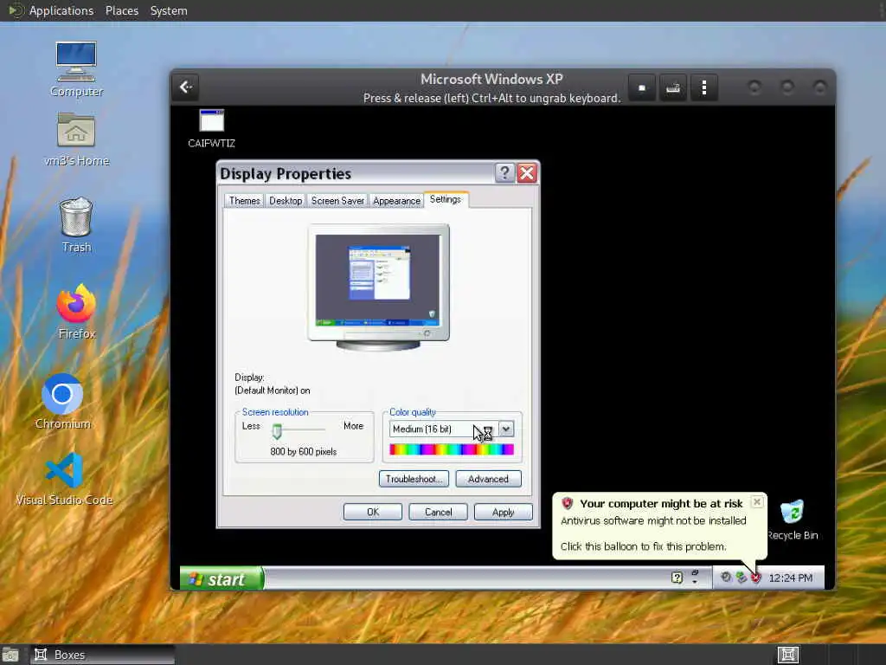Click Cancel in Display Properties

439,512
